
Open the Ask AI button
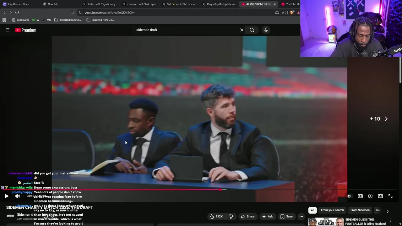[x=267, y=216]
